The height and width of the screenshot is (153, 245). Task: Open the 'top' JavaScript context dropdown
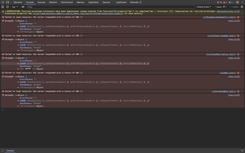pyautogui.click(x=15, y=7)
